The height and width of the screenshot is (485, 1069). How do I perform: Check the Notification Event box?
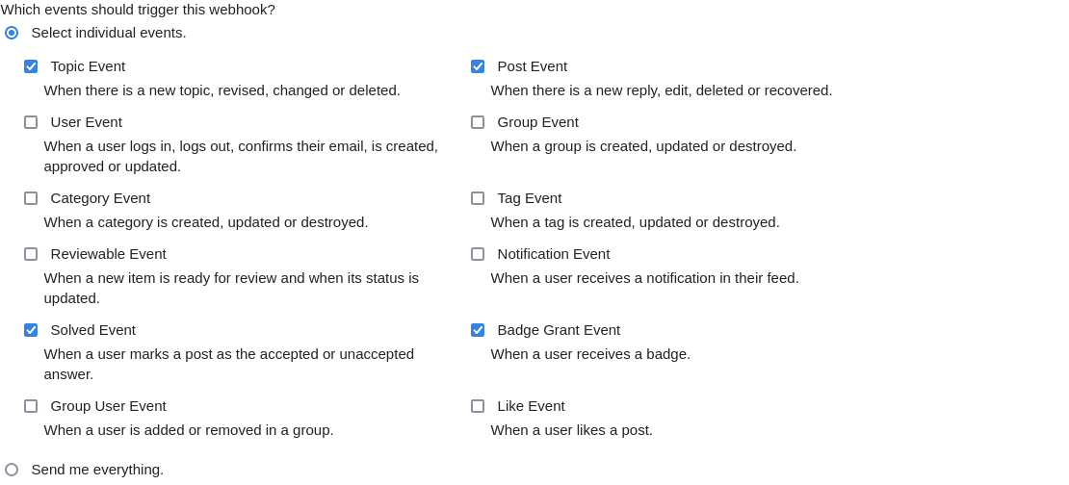click(478, 254)
